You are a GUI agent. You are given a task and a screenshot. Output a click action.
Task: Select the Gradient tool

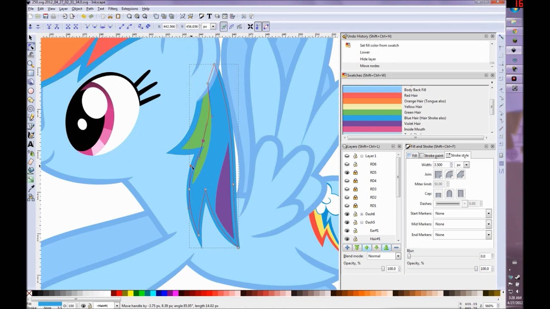pyautogui.click(x=31, y=180)
